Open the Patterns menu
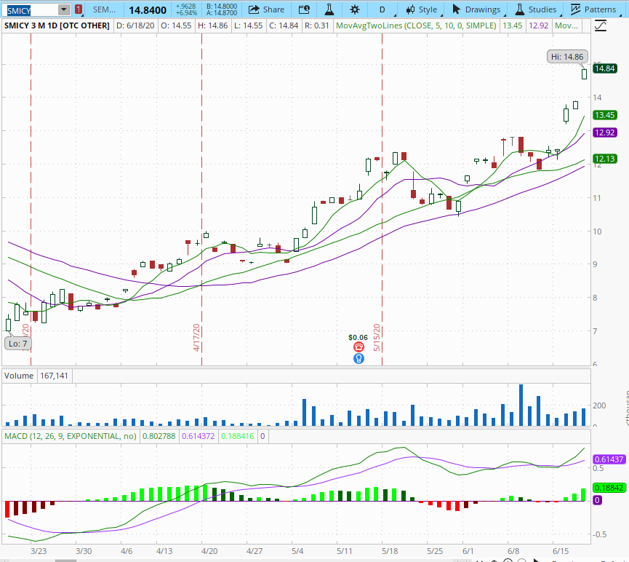Image resolution: width=629 pixels, height=562 pixels. tap(594, 9)
